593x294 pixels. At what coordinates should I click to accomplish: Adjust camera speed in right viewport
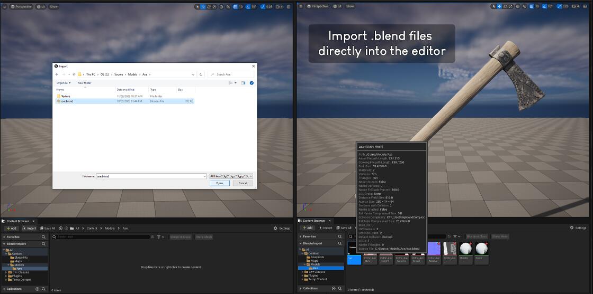[x=576, y=6]
